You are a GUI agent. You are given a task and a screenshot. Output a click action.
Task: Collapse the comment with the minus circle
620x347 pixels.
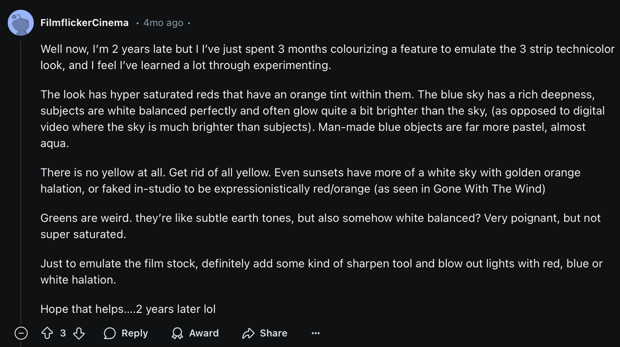point(21,333)
